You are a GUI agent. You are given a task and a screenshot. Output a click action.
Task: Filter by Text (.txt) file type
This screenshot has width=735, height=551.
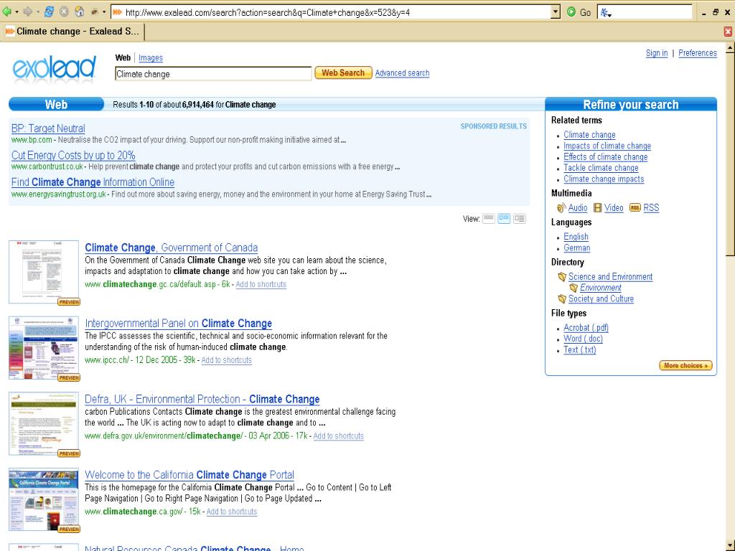[x=580, y=349]
